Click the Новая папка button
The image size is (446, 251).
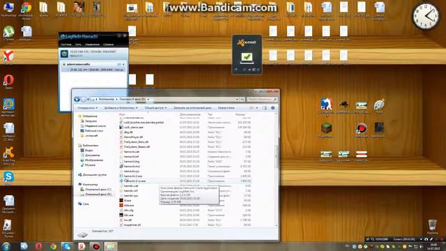(x=226, y=108)
